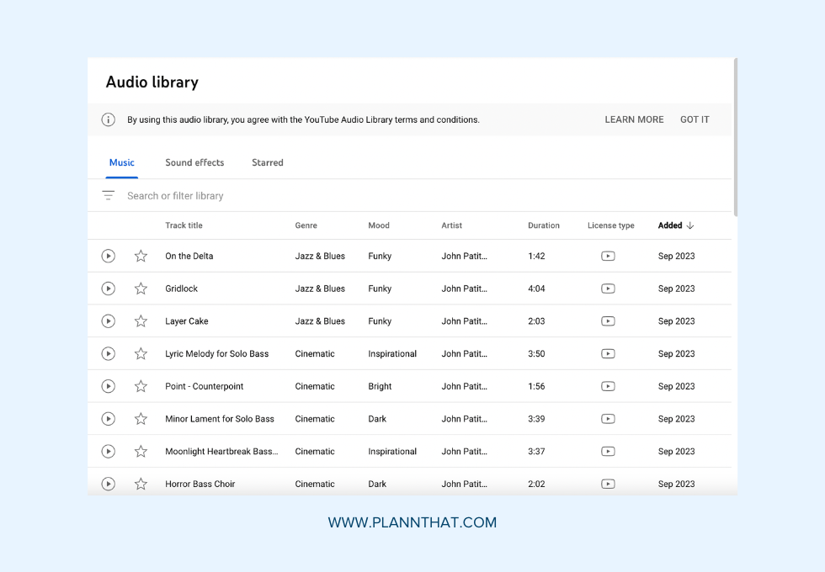Viewport: 825px width, 572px height.
Task: Click artist name for Moonlight Heartbreak Bass
Action: [464, 452]
